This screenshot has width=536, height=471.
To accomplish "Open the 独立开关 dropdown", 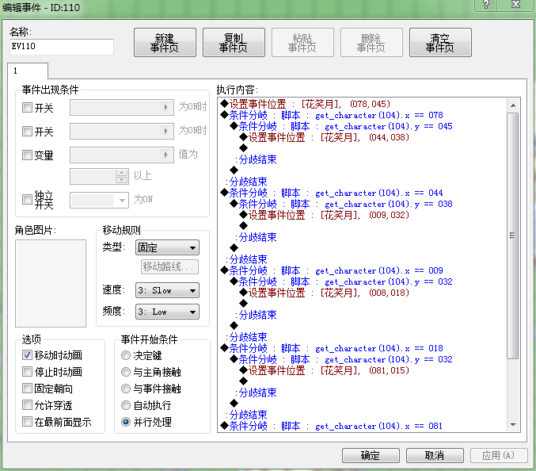I will pos(100,201).
